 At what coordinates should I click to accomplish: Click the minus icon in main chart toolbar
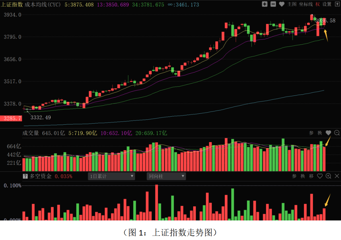[273, 4]
